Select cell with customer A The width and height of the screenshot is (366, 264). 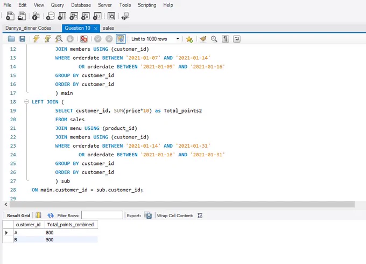pos(29,233)
